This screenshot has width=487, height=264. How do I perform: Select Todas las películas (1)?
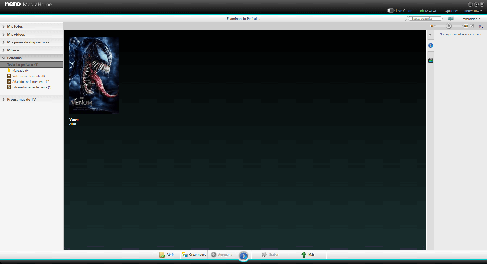click(x=32, y=65)
